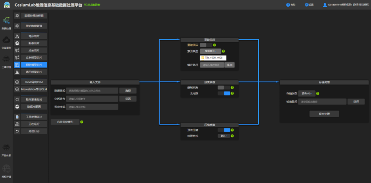Click the settings gear icon in the top bar
The image size is (371, 183).
(x=307, y=5)
